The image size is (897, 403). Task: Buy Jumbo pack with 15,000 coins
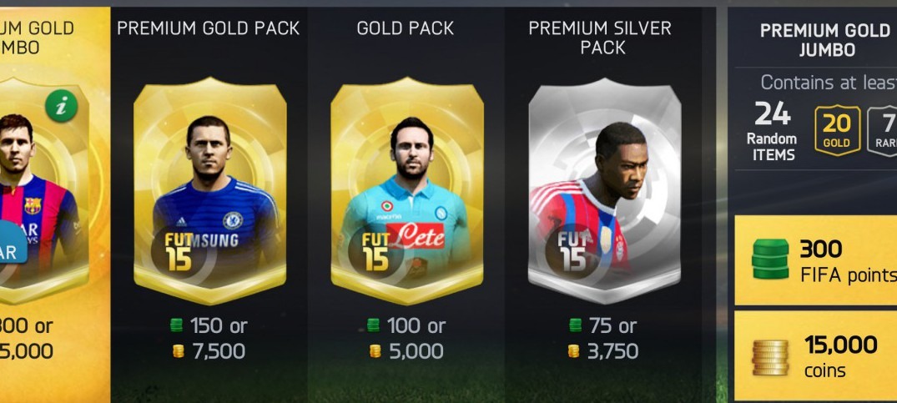(816, 355)
